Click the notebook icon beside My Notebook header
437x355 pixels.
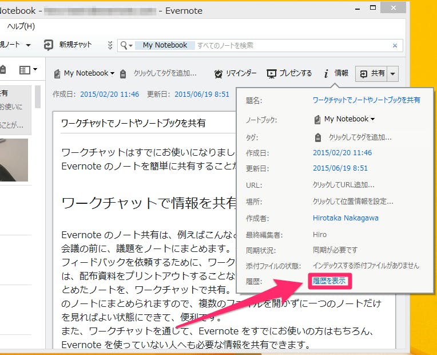click(57, 74)
